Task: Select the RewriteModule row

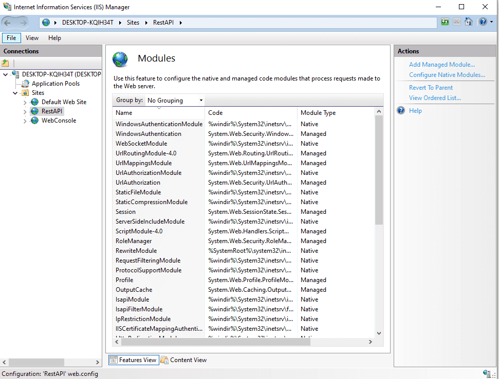Action: [x=244, y=251]
